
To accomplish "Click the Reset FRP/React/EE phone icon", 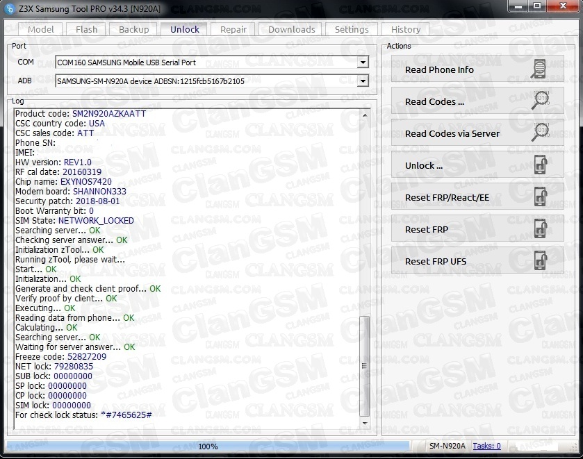I will pyautogui.click(x=541, y=197).
